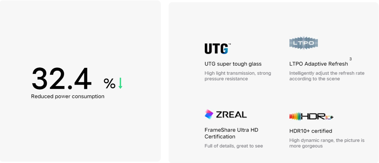Click the colorful spectrum bars in HDR logo
Screen dimensions: 379x163
(295, 117)
